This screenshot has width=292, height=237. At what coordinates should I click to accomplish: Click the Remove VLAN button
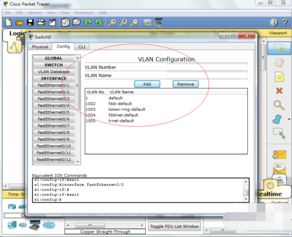tap(186, 84)
